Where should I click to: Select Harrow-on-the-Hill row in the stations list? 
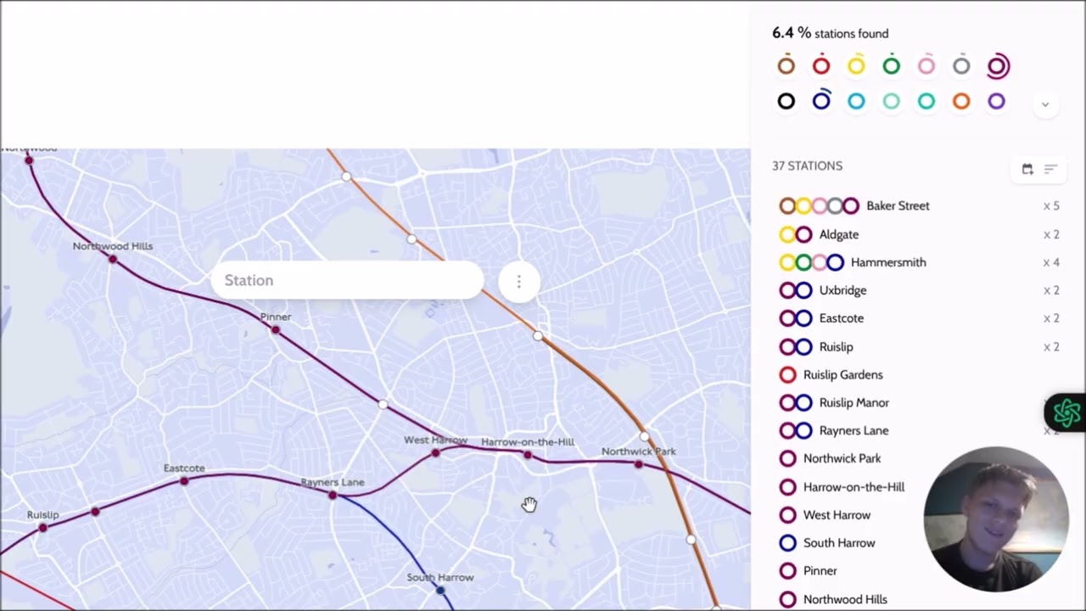[x=920, y=487]
